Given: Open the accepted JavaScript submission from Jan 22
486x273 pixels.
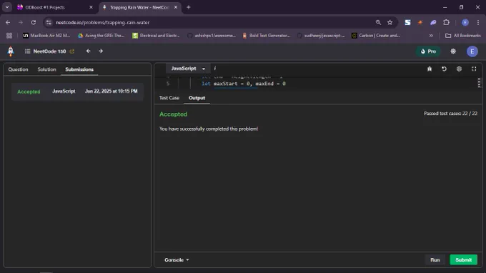Looking at the screenshot, I should [x=77, y=91].
